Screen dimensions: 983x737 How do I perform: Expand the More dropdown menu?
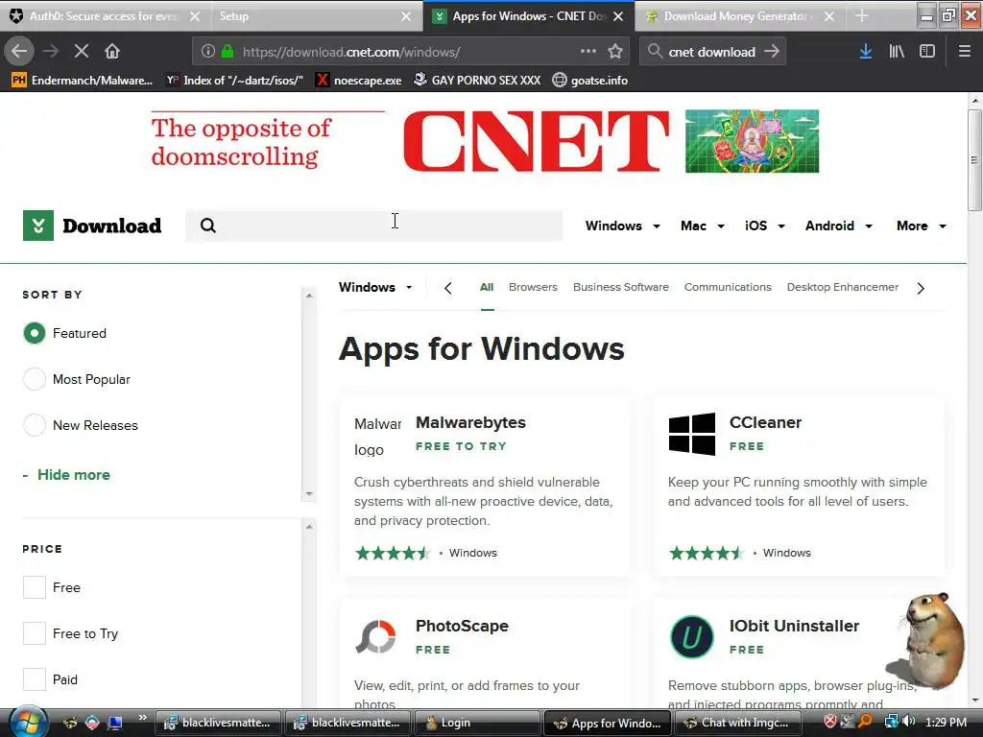[x=921, y=226]
